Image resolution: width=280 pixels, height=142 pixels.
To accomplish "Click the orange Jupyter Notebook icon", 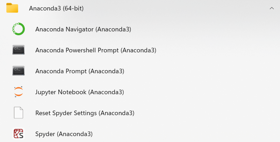I will (x=18, y=92).
